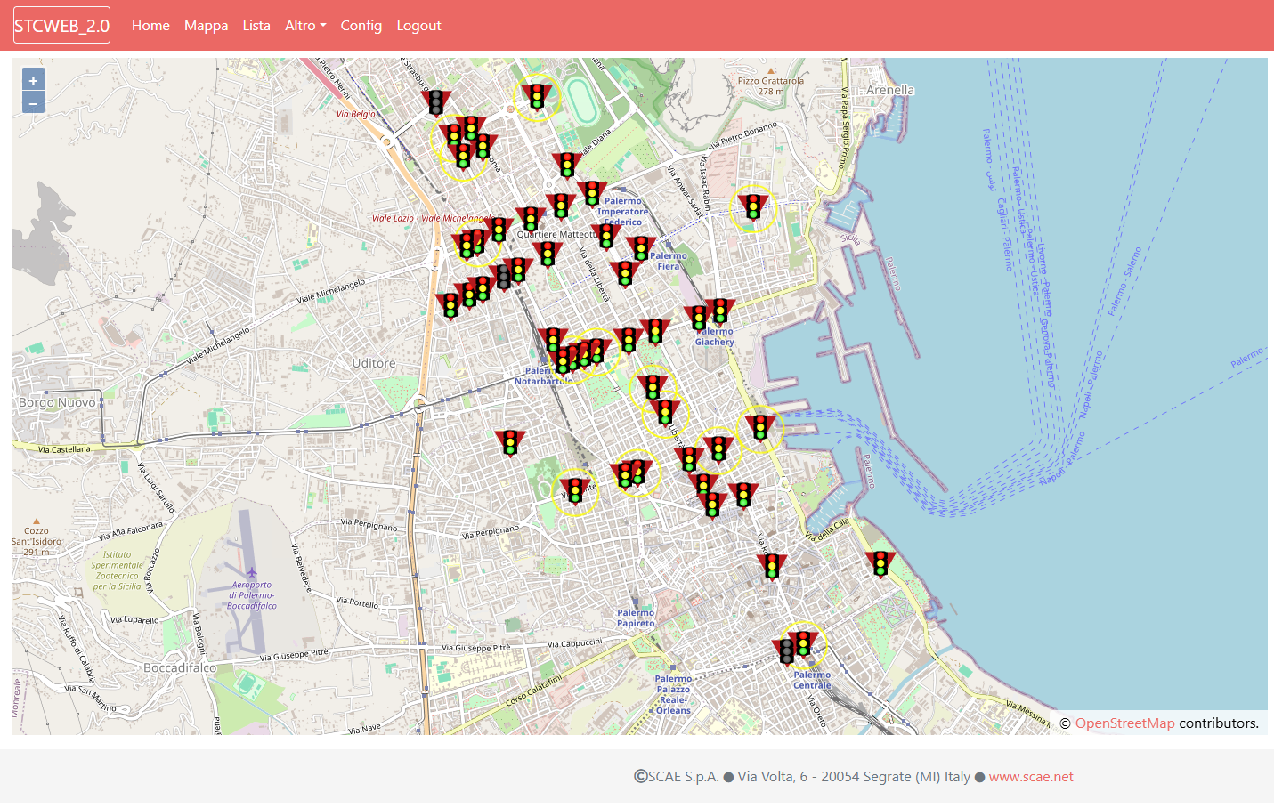
Task: Click the STCWEB_2.0 brand logo
Action: coord(61,26)
